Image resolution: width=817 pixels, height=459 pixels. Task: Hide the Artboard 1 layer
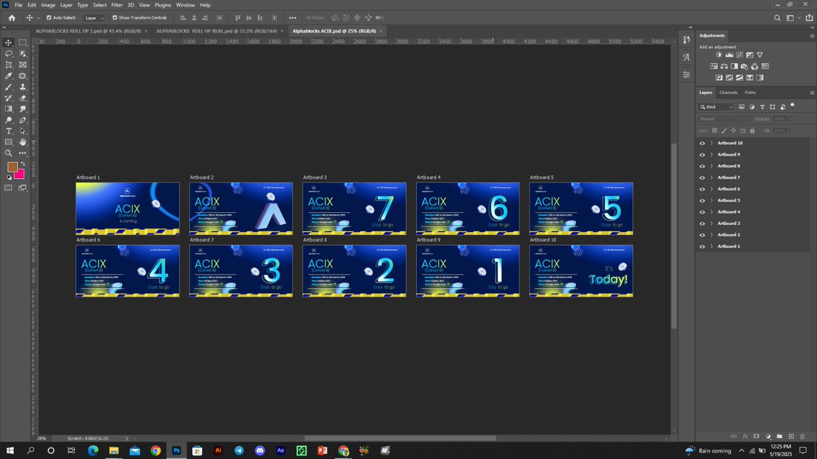702,246
